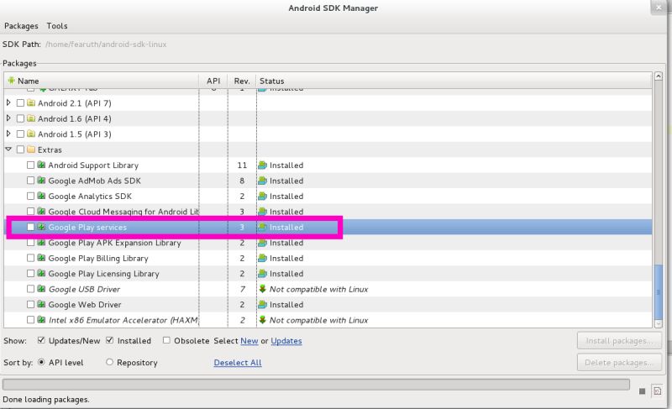Click the Deselect All link
Screen dimensions: 672x409
coord(238,363)
